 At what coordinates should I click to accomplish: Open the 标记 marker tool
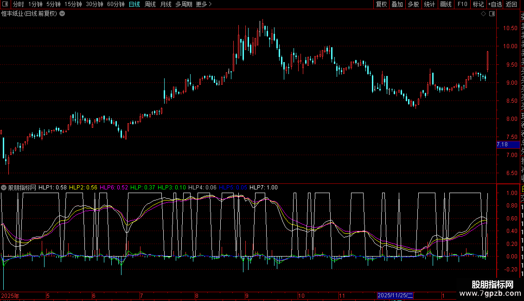[478, 5]
